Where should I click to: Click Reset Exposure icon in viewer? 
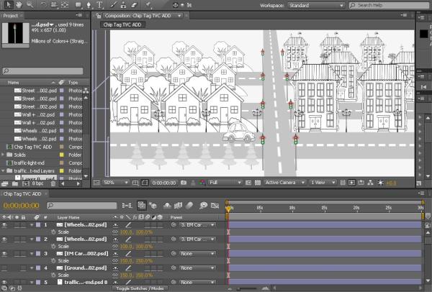380,183
